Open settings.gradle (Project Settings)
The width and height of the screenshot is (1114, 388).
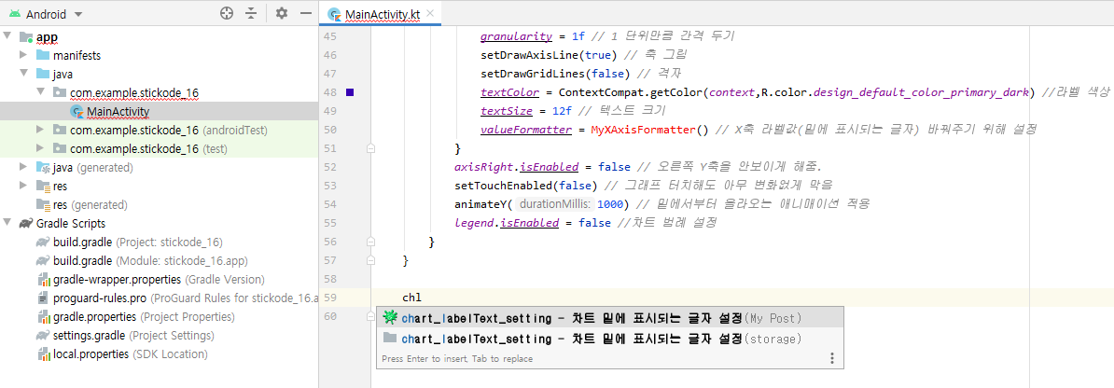point(133,335)
